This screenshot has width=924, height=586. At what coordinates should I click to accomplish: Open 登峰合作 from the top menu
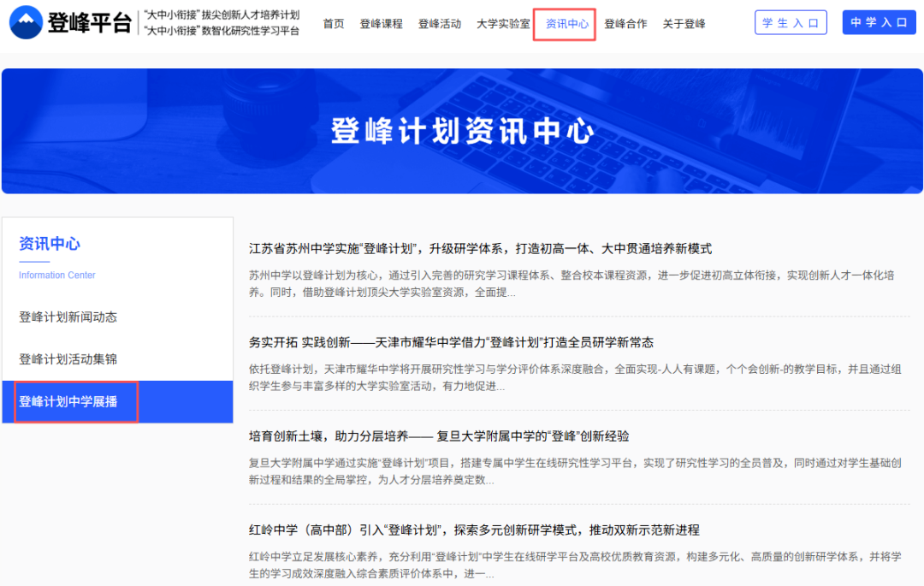(625, 24)
